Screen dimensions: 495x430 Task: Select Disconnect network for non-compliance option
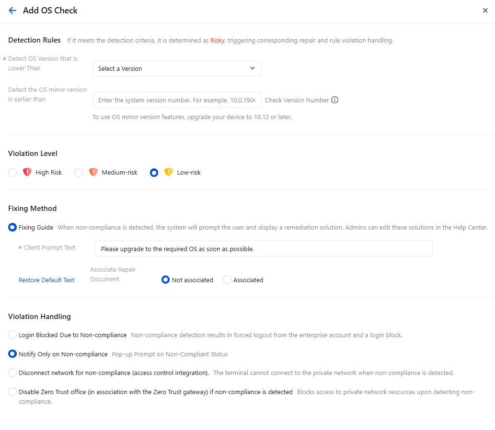point(12,373)
